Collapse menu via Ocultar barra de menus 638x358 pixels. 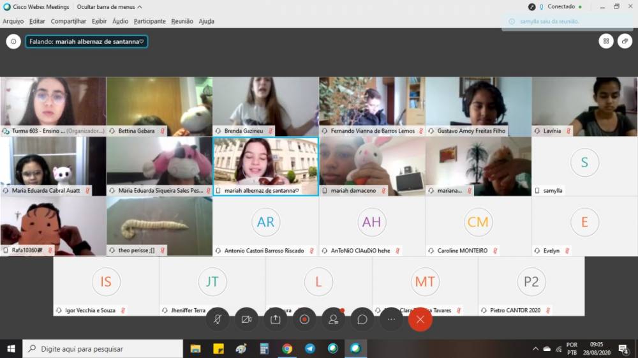(109, 7)
